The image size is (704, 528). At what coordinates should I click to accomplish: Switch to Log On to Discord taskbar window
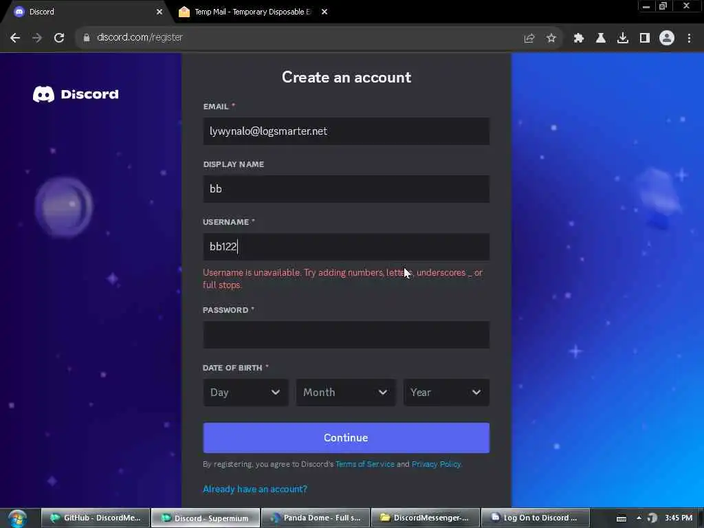pos(535,518)
